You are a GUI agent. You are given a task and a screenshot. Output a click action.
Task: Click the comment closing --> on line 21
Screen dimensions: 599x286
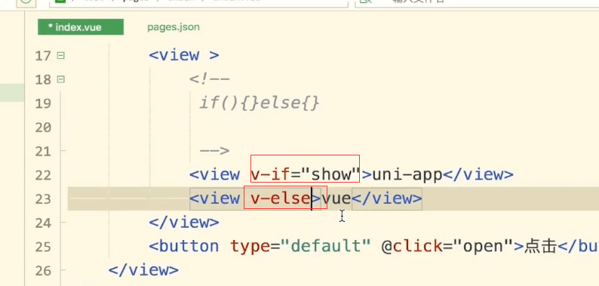pos(214,151)
